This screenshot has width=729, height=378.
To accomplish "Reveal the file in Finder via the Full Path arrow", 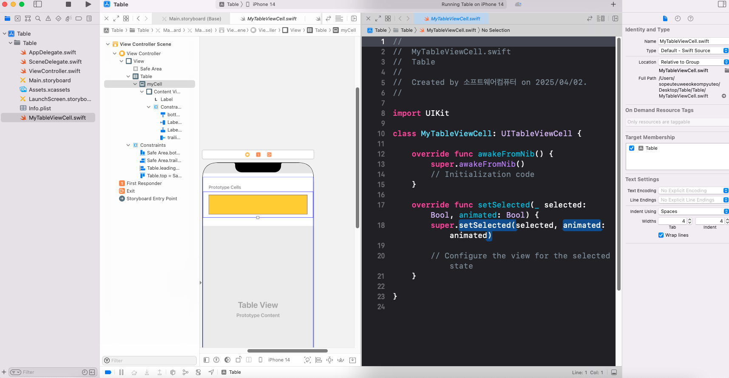I will [724, 96].
